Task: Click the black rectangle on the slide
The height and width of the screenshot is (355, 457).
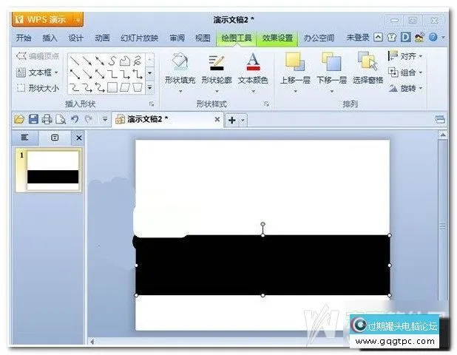Action: (x=263, y=266)
